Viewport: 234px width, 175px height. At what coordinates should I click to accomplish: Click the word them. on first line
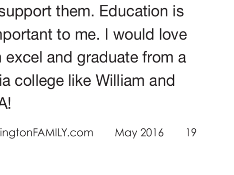click(75, 11)
